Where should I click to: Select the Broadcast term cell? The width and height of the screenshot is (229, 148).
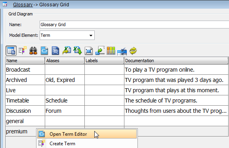(x=25, y=70)
